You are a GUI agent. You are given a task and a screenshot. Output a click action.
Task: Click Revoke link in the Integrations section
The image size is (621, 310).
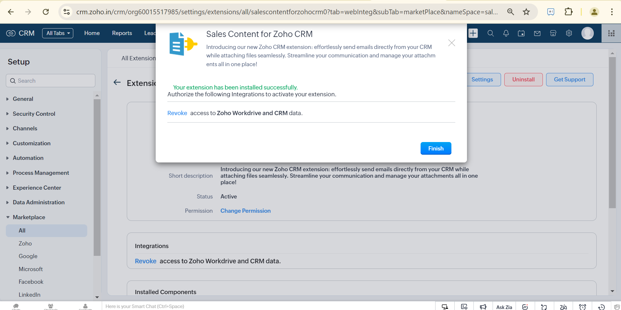[146, 261]
